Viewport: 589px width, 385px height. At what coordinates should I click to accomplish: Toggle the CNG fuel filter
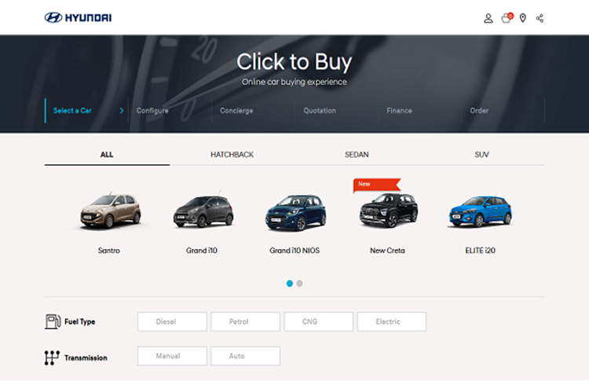(x=319, y=321)
